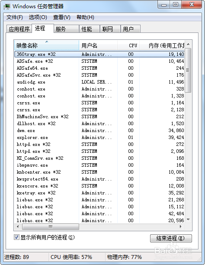Select liebao.exe with 21,268 memory
205x265 pixels.
99,200
